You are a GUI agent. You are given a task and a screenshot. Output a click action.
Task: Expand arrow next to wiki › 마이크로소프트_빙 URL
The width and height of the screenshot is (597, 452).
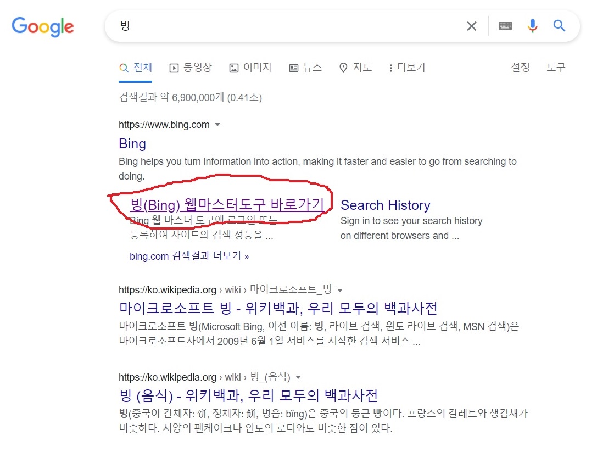coord(340,290)
